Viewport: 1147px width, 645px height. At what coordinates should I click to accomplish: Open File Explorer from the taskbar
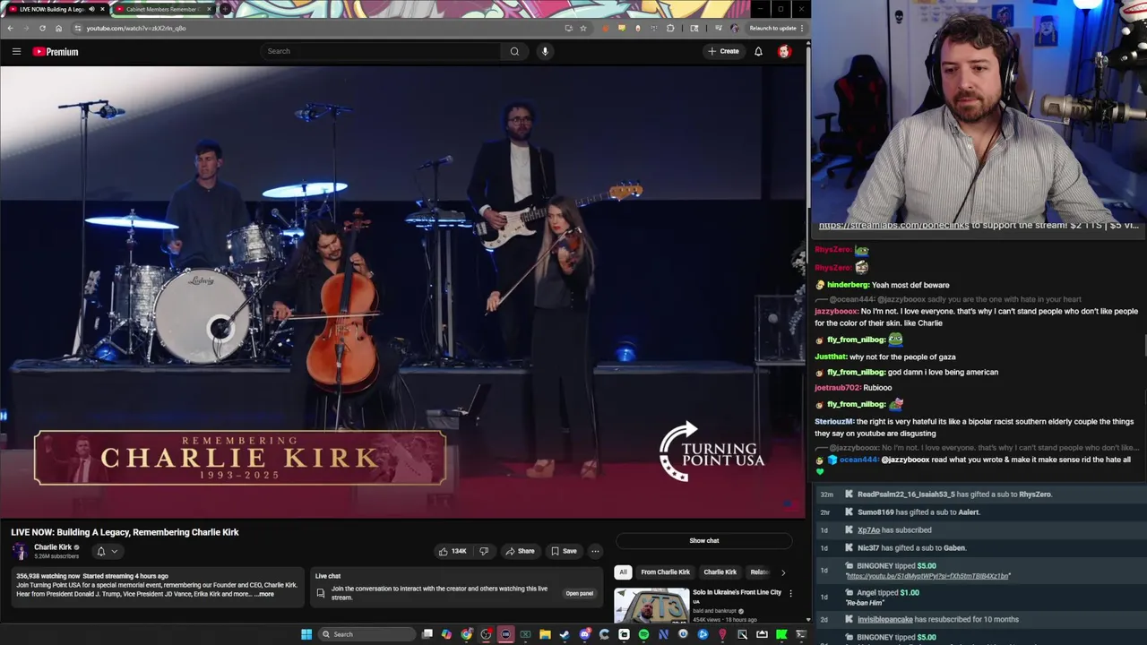(545, 634)
